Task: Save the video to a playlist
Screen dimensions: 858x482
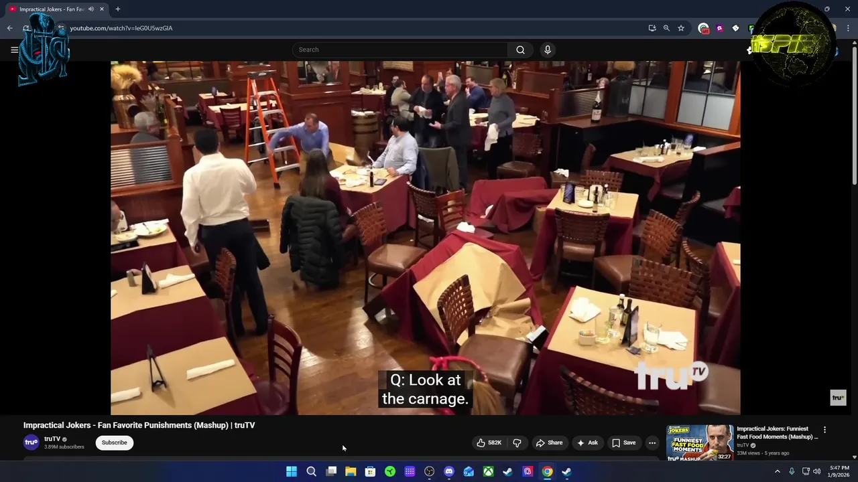Action: 623,443
